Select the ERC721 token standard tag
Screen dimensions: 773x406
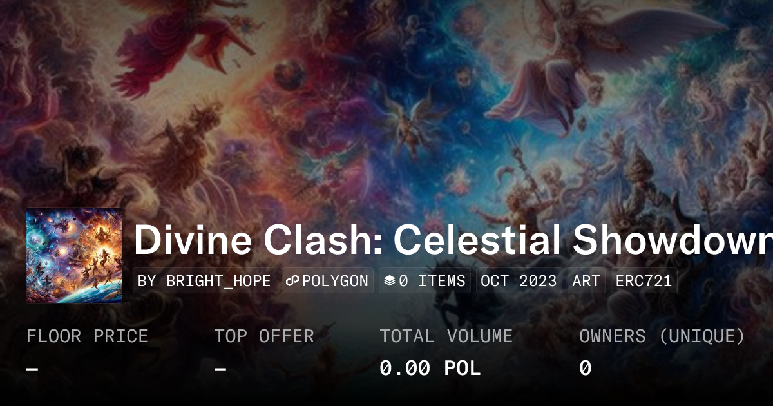(x=644, y=281)
